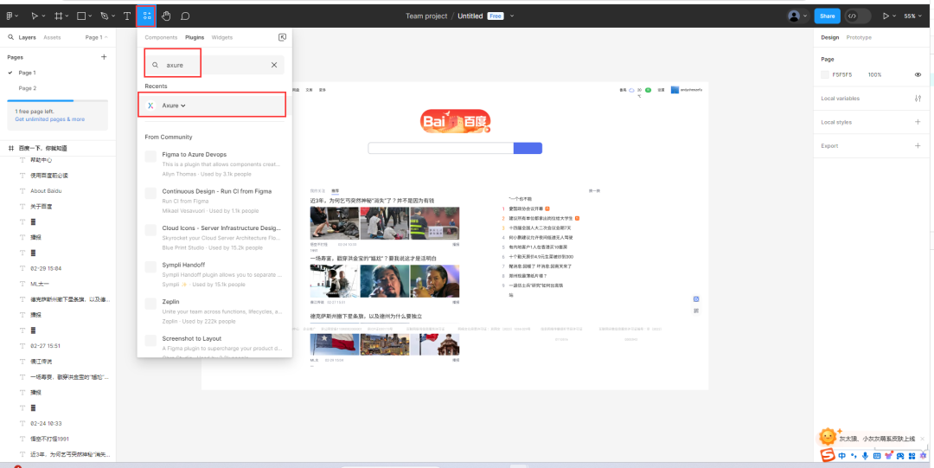Image resolution: width=934 pixels, height=468 pixels.
Task: Click the Free plan badge
Action: pyautogui.click(x=495, y=16)
